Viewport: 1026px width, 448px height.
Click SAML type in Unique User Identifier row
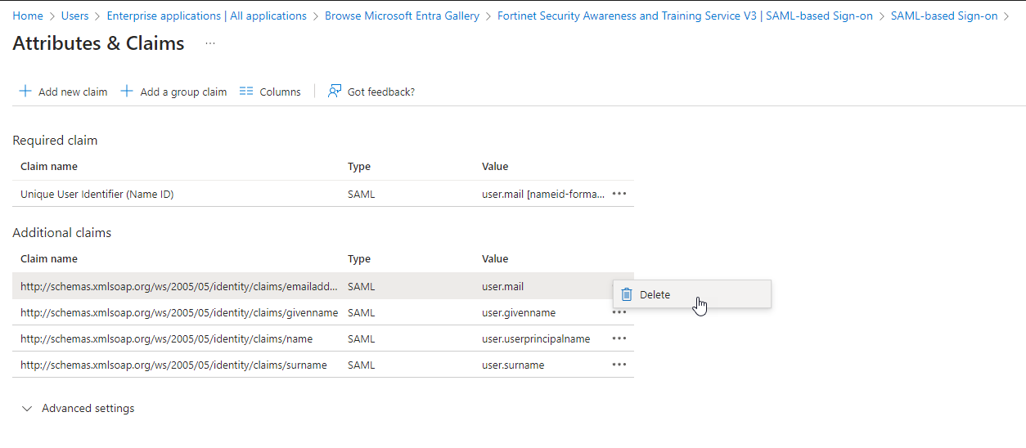pyautogui.click(x=362, y=194)
